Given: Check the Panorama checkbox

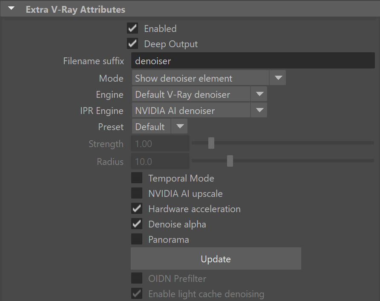Looking at the screenshot, I should click(137, 239).
